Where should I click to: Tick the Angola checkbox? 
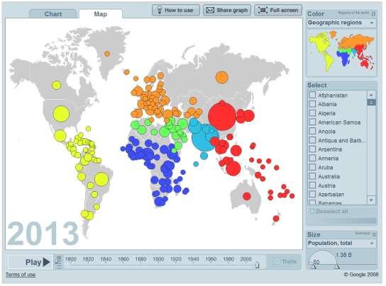point(312,131)
